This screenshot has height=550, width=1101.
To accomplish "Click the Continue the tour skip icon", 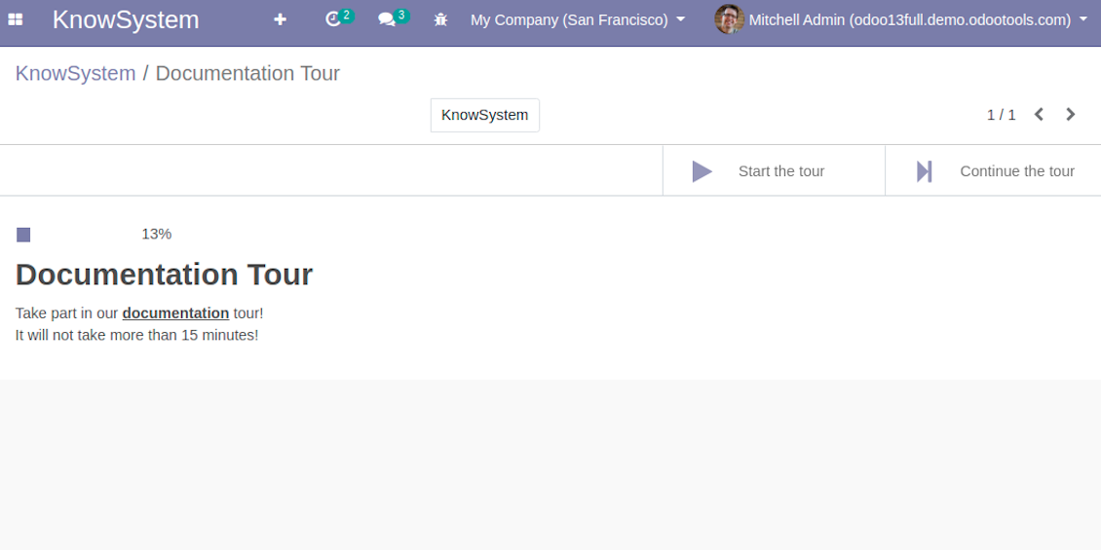I will [924, 171].
